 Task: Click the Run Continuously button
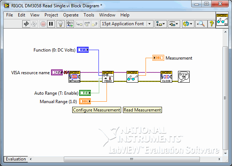(x=34, y=24)
